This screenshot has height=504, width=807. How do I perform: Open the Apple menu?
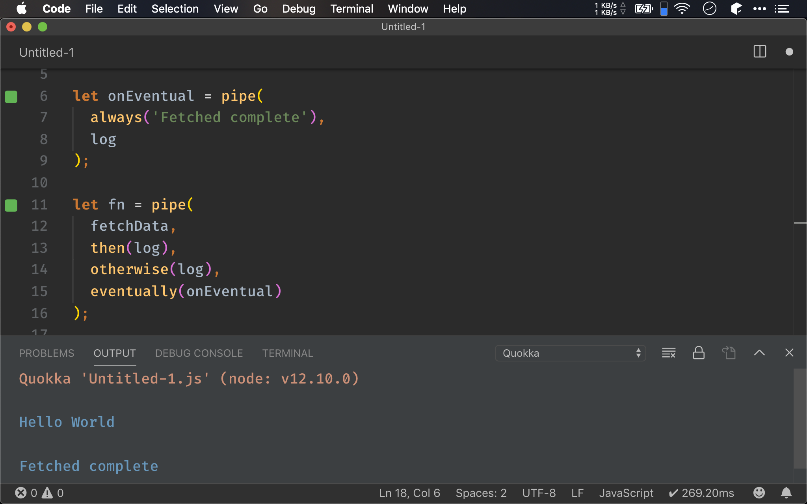click(x=22, y=9)
